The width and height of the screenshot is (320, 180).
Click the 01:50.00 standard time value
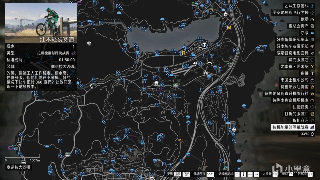[67, 60]
